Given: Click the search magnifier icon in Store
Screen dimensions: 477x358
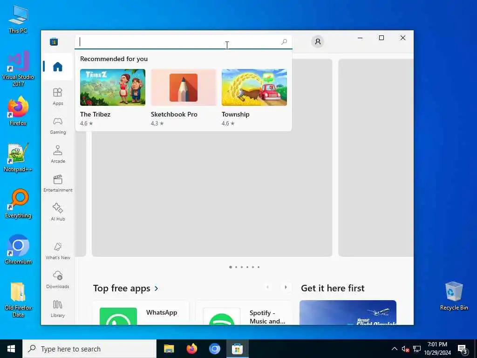Looking at the screenshot, I should [x=284, y=41].
